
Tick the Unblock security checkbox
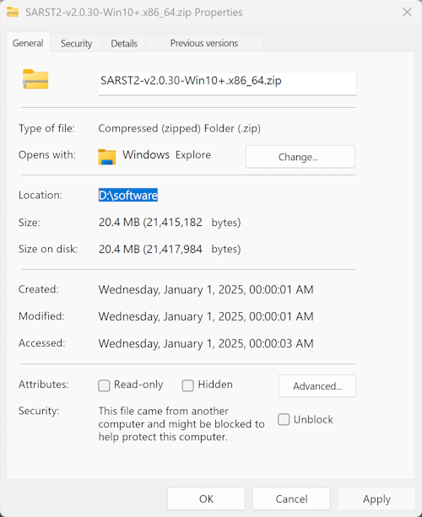point(284,419)
